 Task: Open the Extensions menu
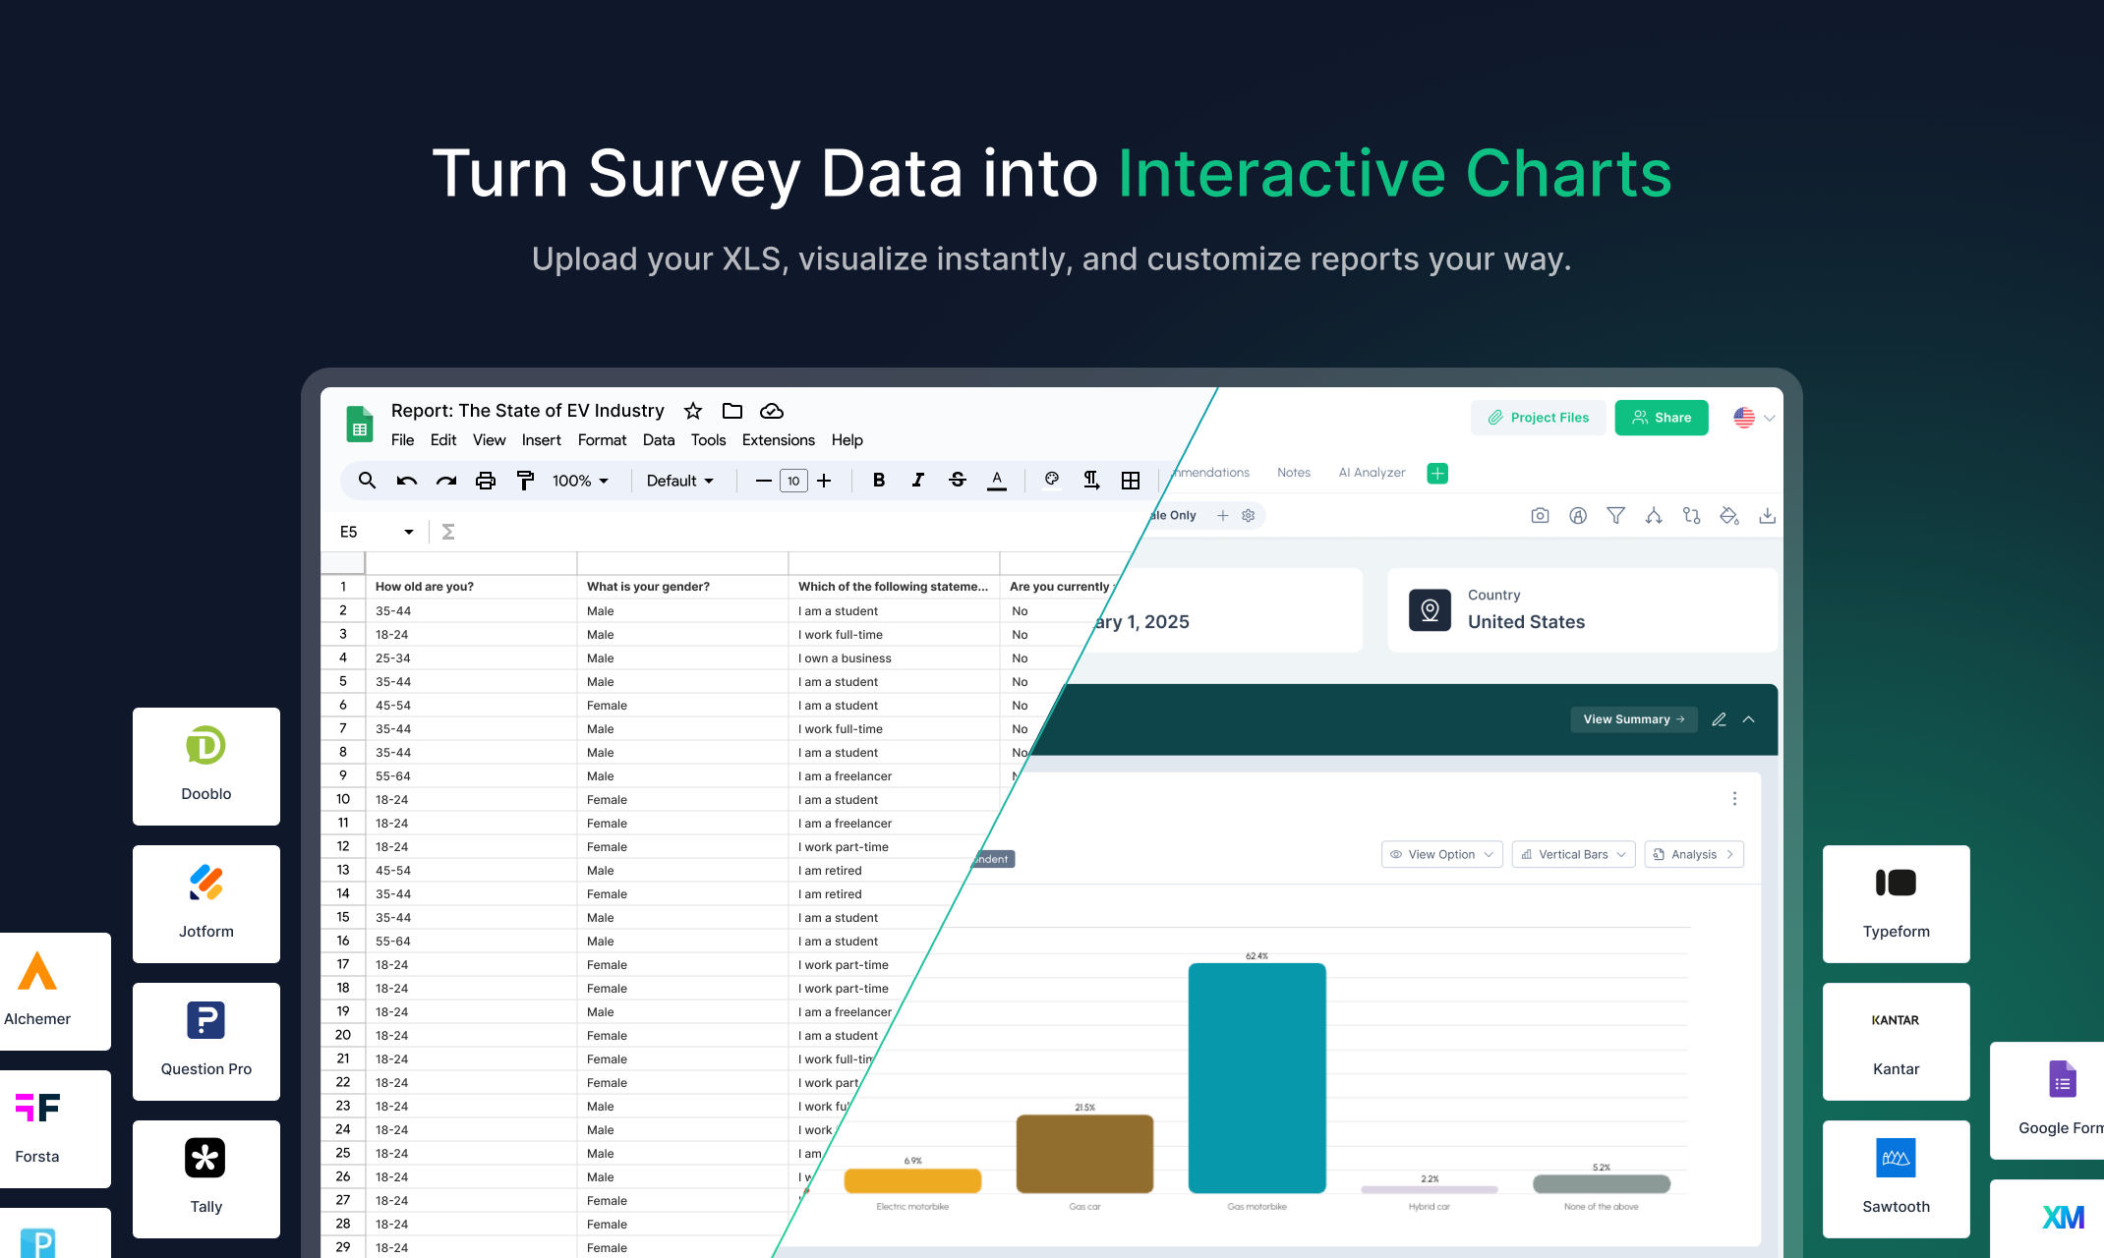[778, 440]
